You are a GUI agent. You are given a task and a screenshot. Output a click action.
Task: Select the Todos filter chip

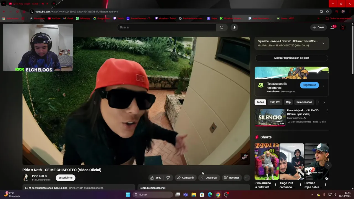coord(260,102)
